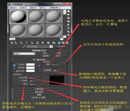130x111 pixels.
Task: Click the 柔化 soften value spinner
Action: (35, 84)
